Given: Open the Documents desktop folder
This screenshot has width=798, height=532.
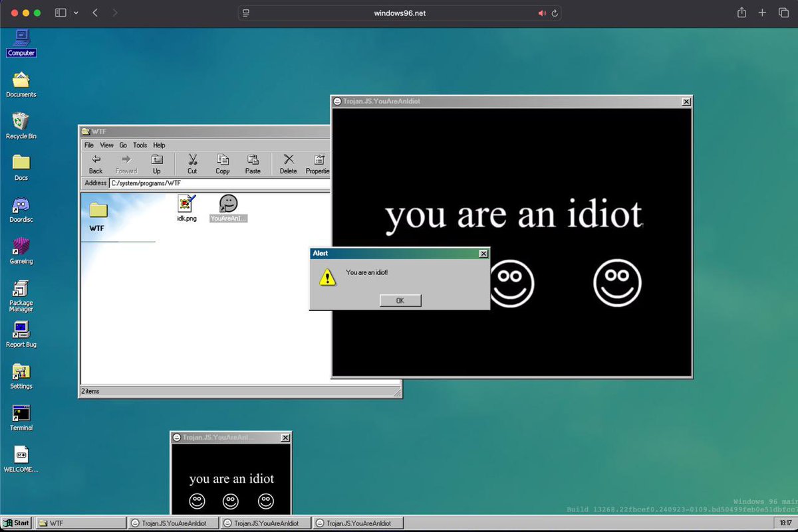Looking at the screenshot, I should 21,84.
